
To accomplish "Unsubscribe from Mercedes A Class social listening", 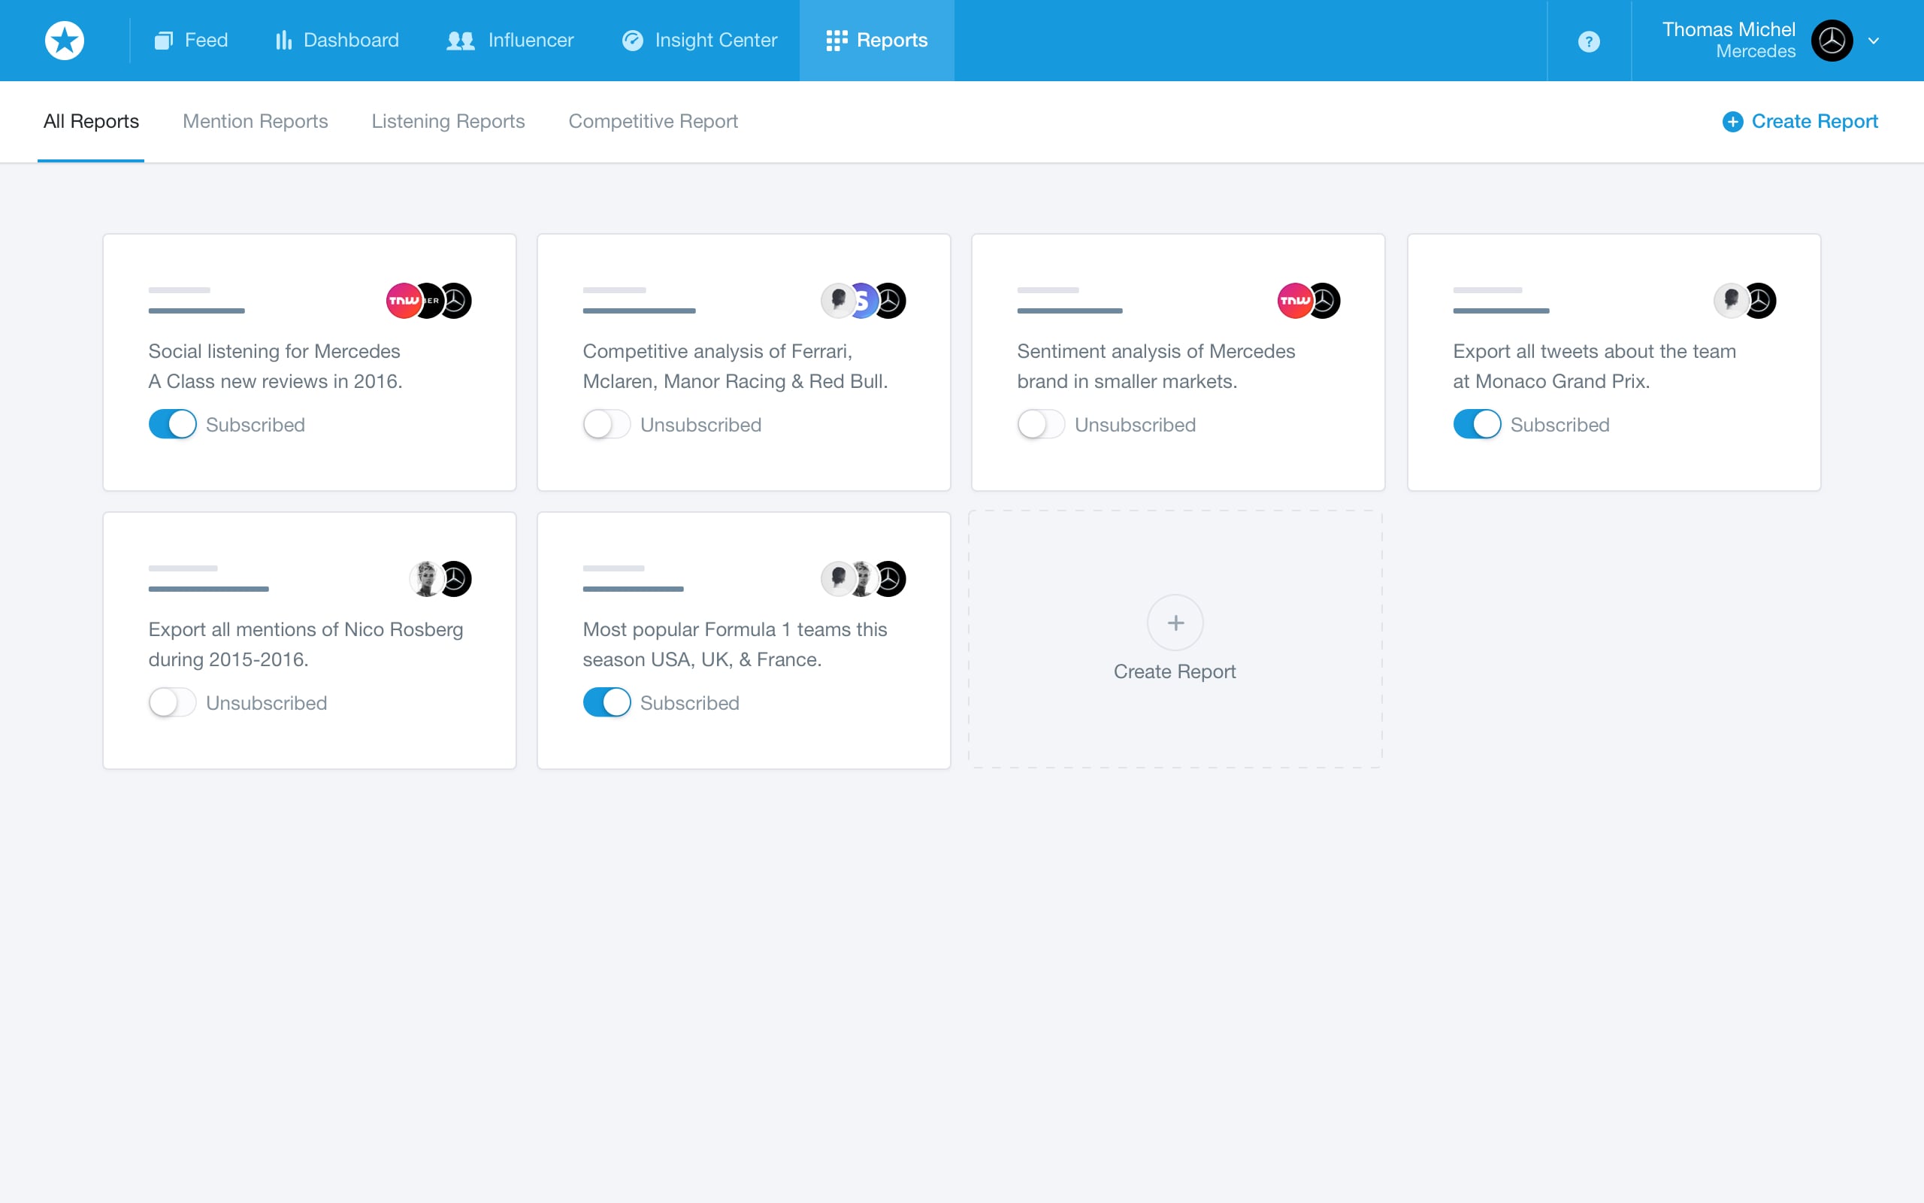I will coord(173,424).
